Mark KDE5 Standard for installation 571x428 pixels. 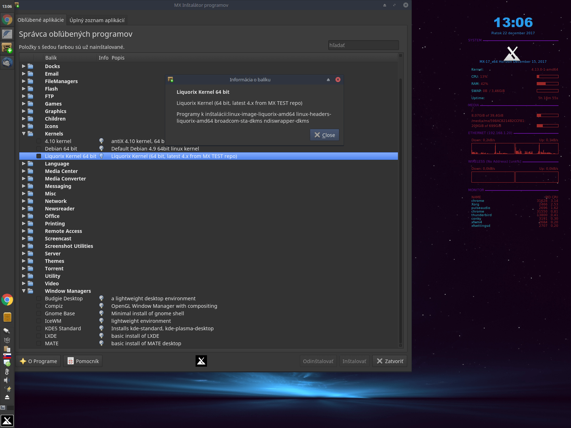[39, 328]
